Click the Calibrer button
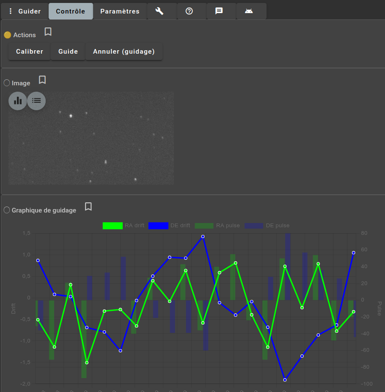 click(x=30, y=52)
